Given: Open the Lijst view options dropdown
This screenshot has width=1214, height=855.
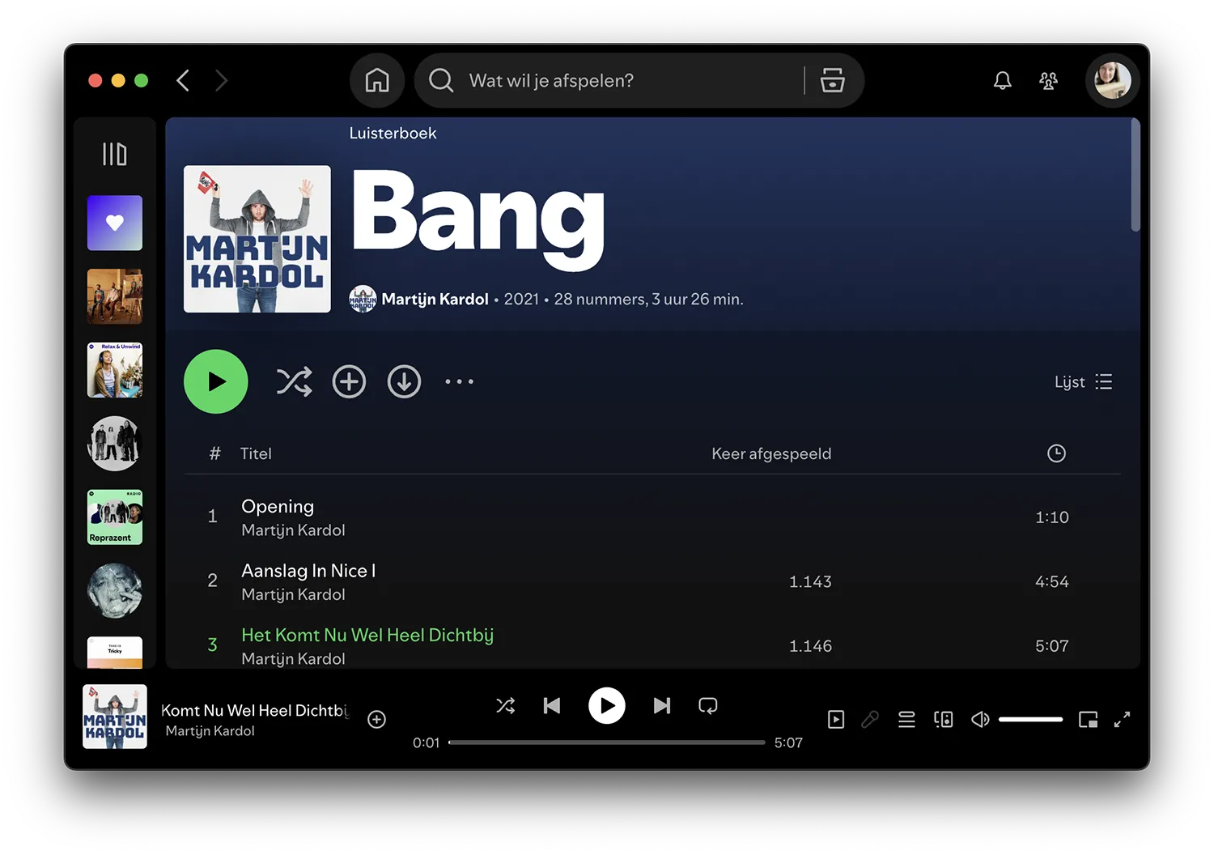Looking at the screenshot, I should point(1083,381).
